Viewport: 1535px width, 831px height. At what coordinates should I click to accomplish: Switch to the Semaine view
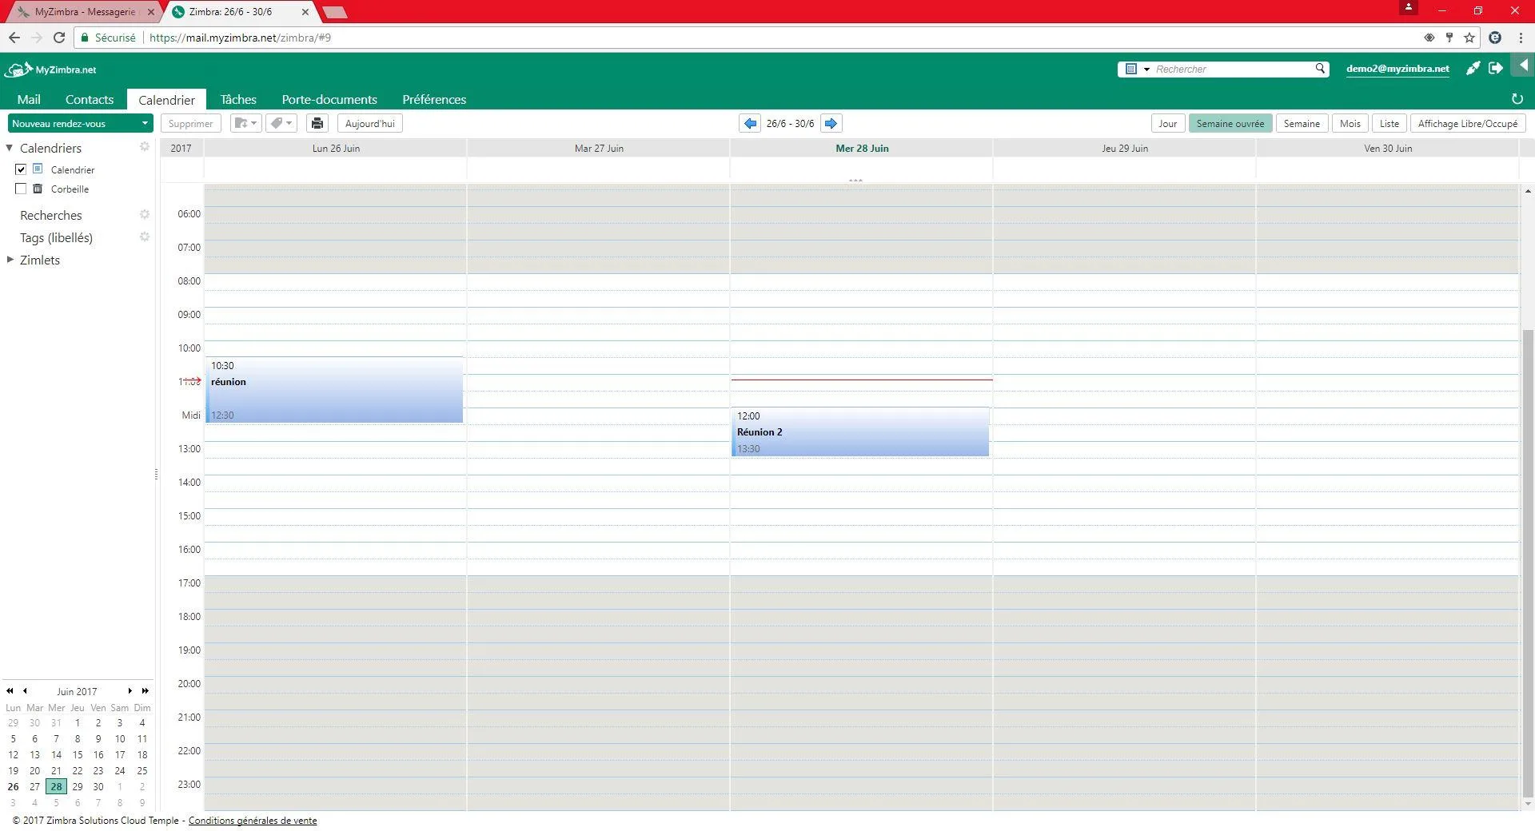click(1301, 123)
